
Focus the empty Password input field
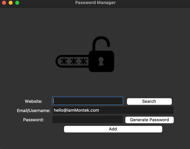click(87, 119)
